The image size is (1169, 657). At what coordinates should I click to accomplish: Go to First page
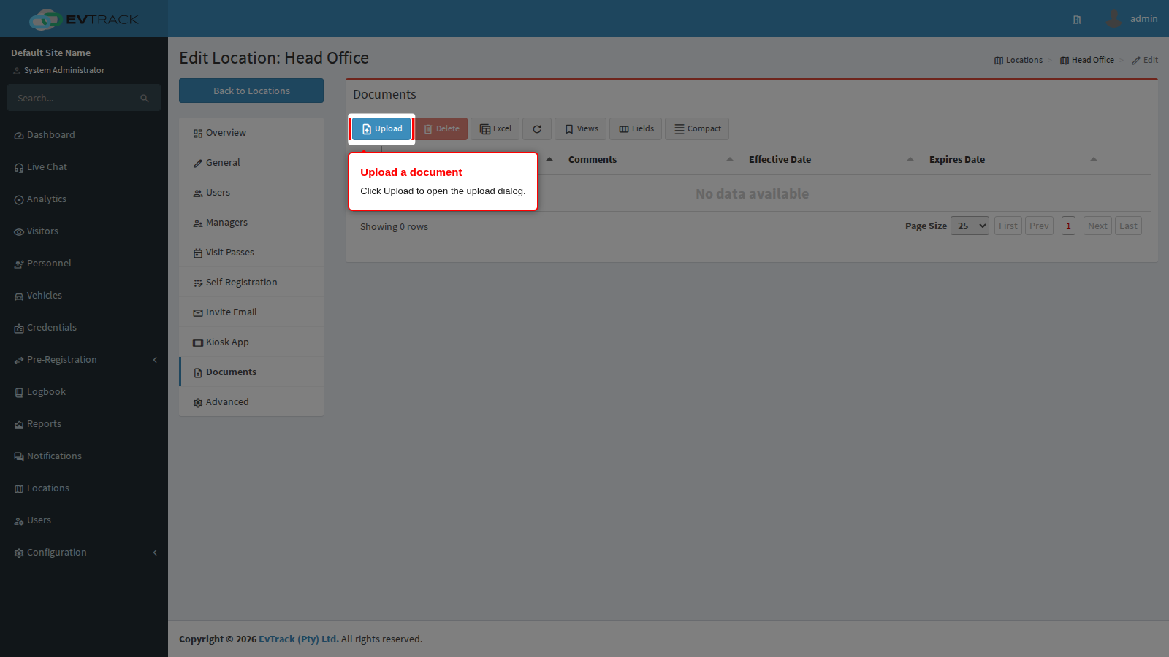click(1008, 226)
